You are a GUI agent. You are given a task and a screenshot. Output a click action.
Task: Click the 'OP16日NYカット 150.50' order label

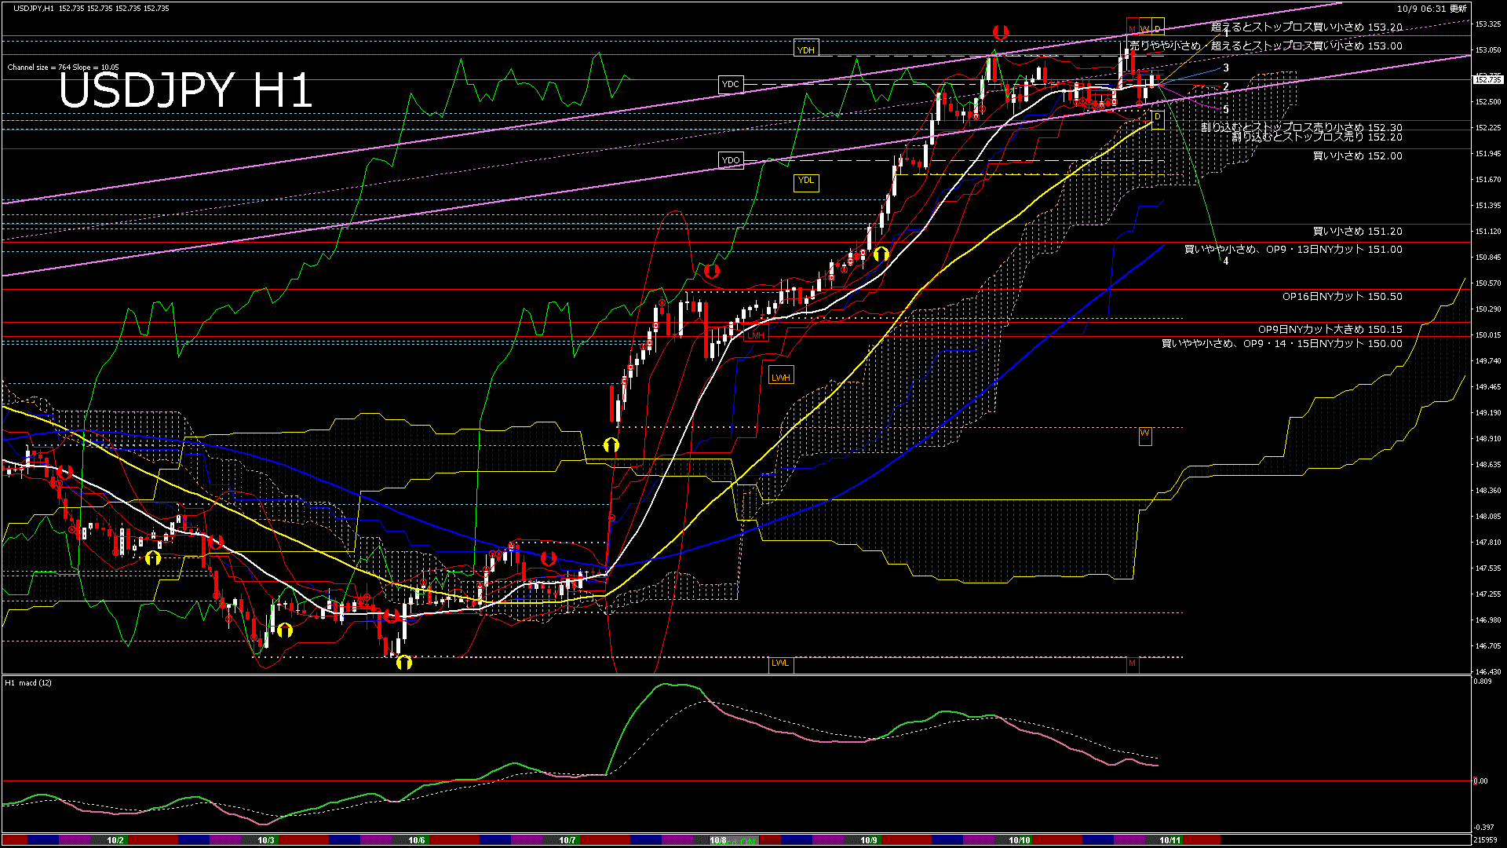tap(1341, 297)
